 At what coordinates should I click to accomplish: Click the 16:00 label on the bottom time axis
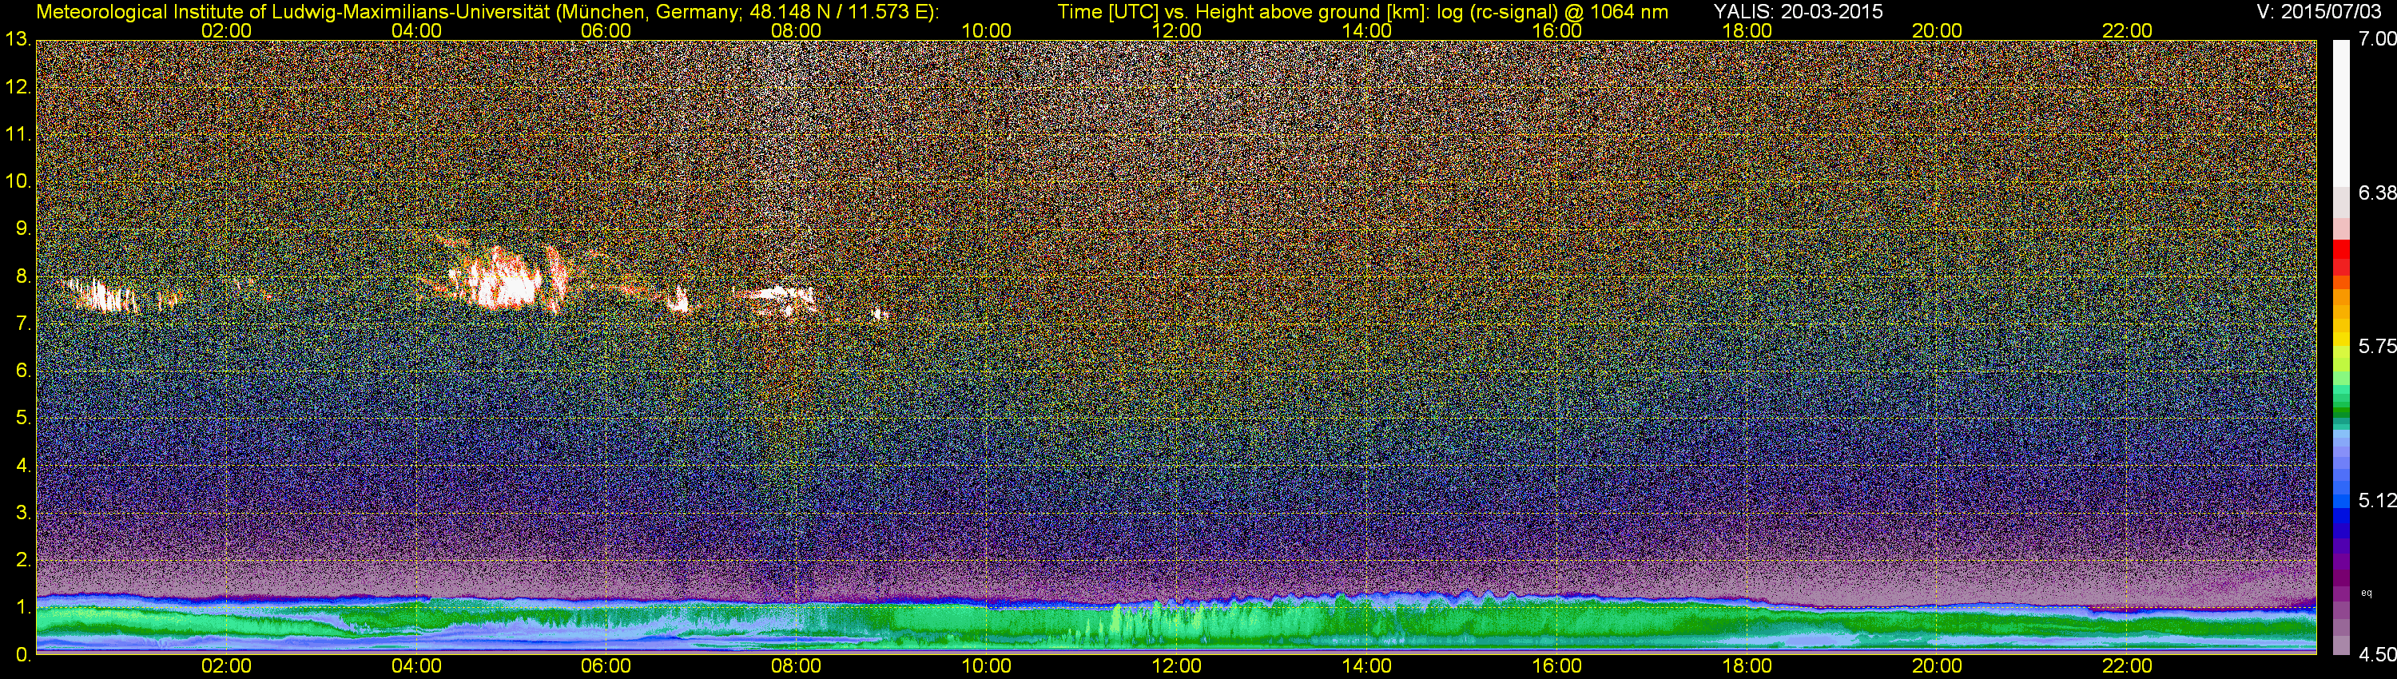click(1556, 666)
